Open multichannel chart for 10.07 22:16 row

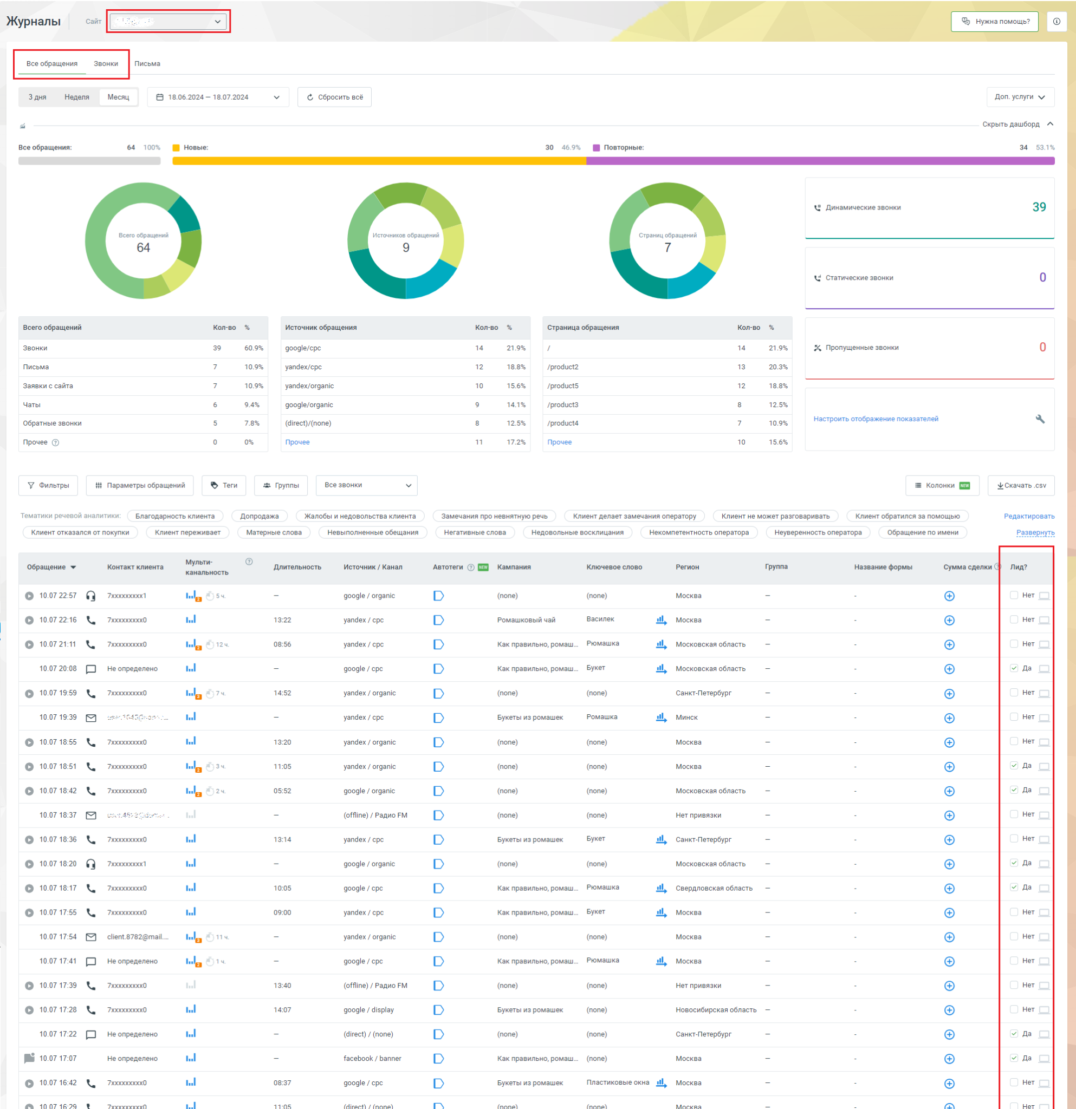tap(191, 619)
